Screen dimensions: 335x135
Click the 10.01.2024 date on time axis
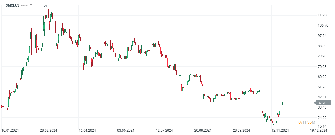click(10, 130)
